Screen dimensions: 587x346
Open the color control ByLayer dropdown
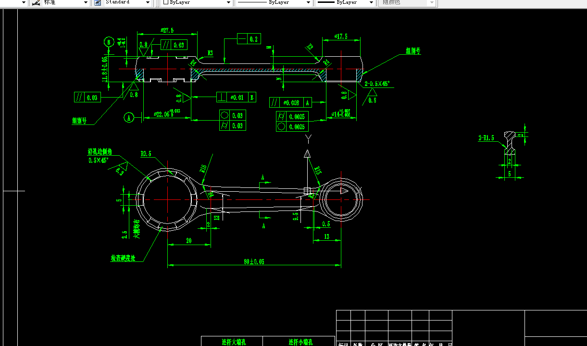tap(228, 2)
